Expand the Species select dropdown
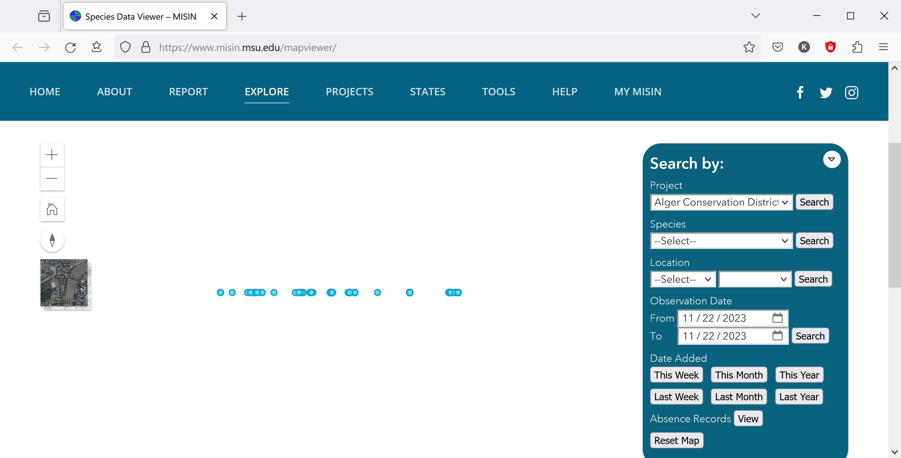This screenshot has height=458, width=901. (721, 241)
